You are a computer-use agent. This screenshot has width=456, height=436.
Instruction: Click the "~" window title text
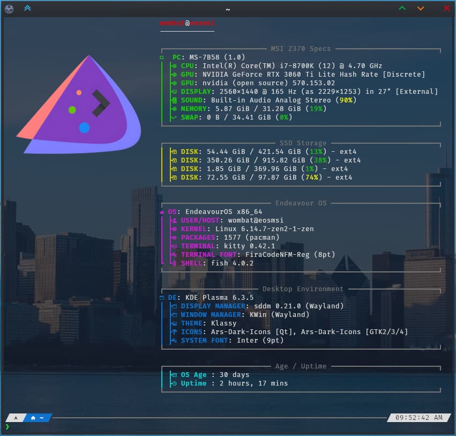pos(228,10)
